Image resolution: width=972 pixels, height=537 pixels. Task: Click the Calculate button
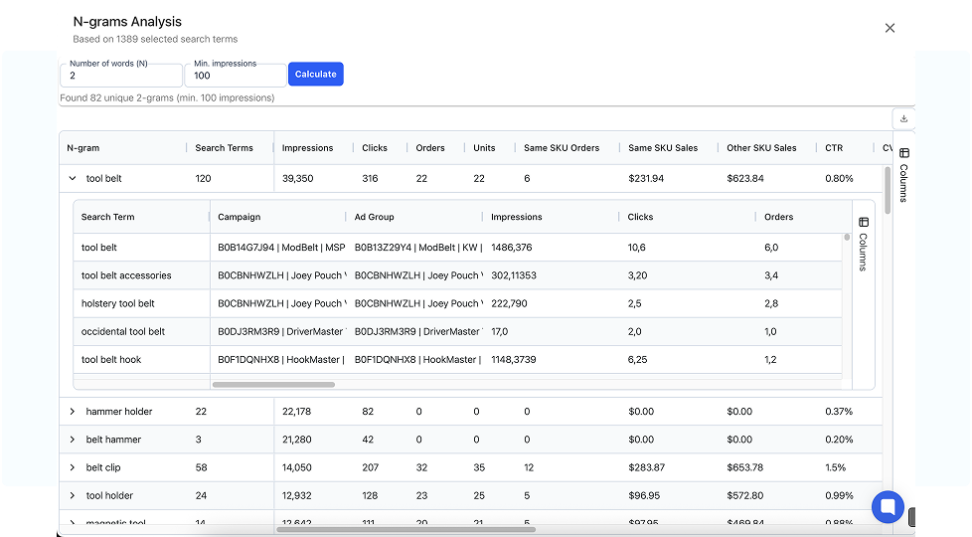click(x=315, y=74)
